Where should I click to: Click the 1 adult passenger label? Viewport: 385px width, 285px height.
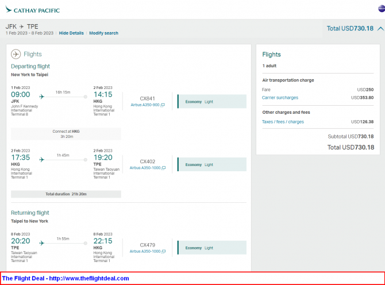pyautogui.click(x=269, y=66)
